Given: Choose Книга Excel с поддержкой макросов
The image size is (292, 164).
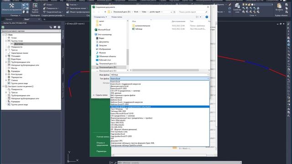Looking at the screenshot, I should click(125, 84).
